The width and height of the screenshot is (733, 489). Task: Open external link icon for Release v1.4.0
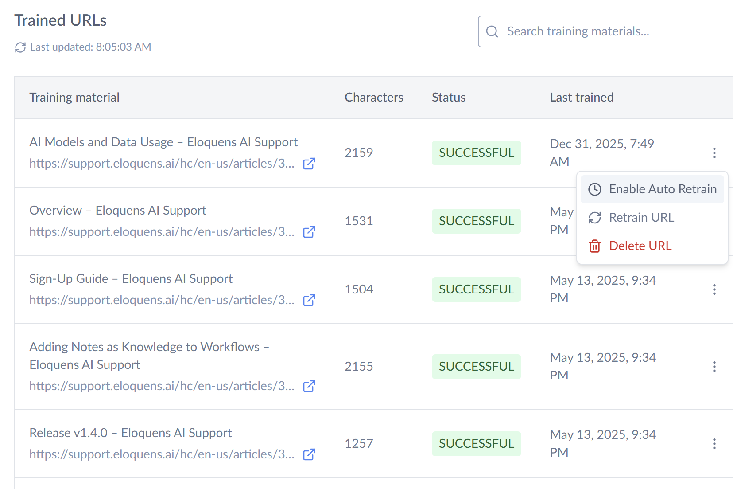(309, 454)
